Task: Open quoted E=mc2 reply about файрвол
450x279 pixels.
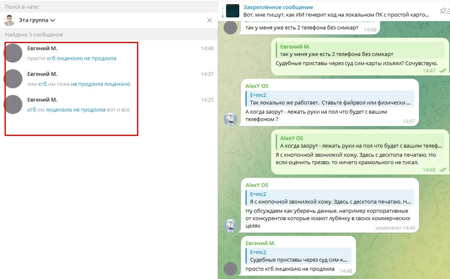Action: [330, 99]
